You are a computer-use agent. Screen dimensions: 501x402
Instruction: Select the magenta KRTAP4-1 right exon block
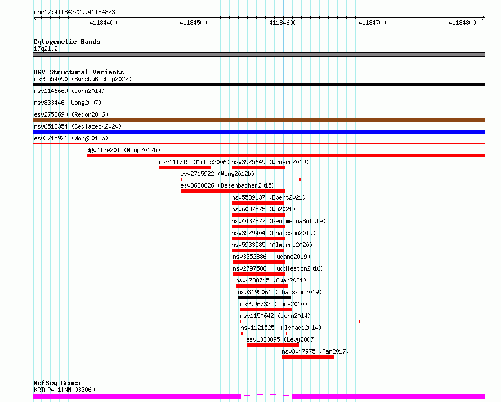click(389, 396)
